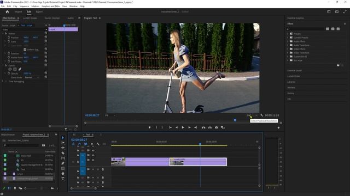Open the Sequence menu
Screen dimensions: 350x196
24,6
